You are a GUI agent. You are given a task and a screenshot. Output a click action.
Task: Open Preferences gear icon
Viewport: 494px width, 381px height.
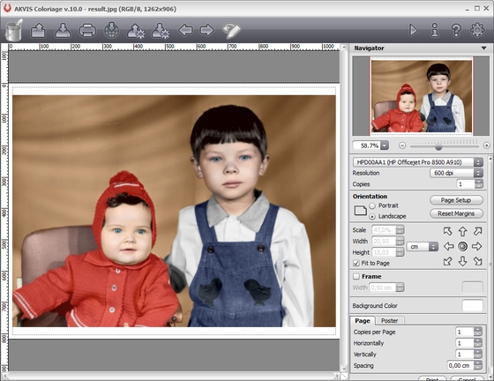477,30
